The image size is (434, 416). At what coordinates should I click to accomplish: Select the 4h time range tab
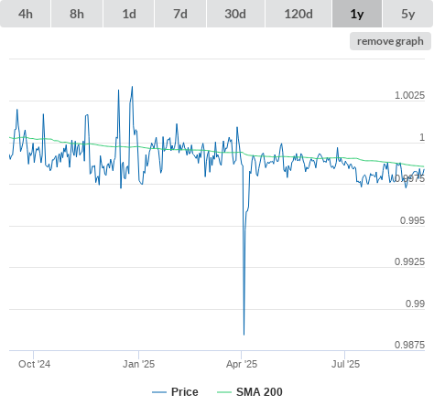click(26, 14)
